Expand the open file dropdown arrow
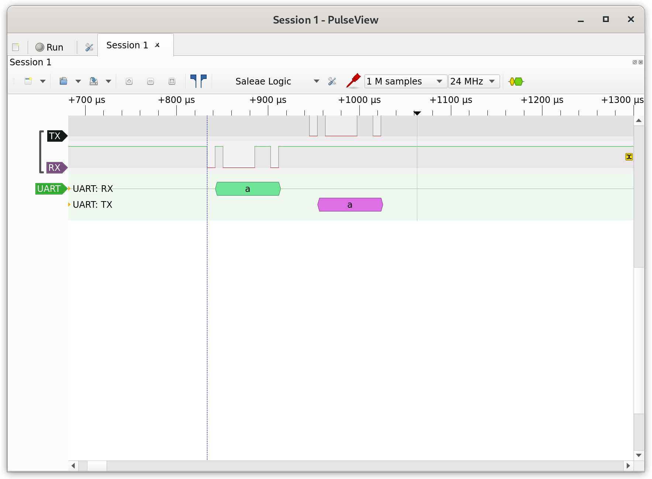The height and width of the screenshot is (479, 652). 78,82
